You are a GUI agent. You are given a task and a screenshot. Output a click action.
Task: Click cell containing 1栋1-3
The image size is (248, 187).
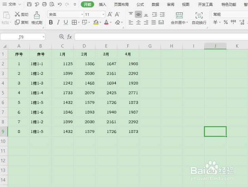pos(40,83)
